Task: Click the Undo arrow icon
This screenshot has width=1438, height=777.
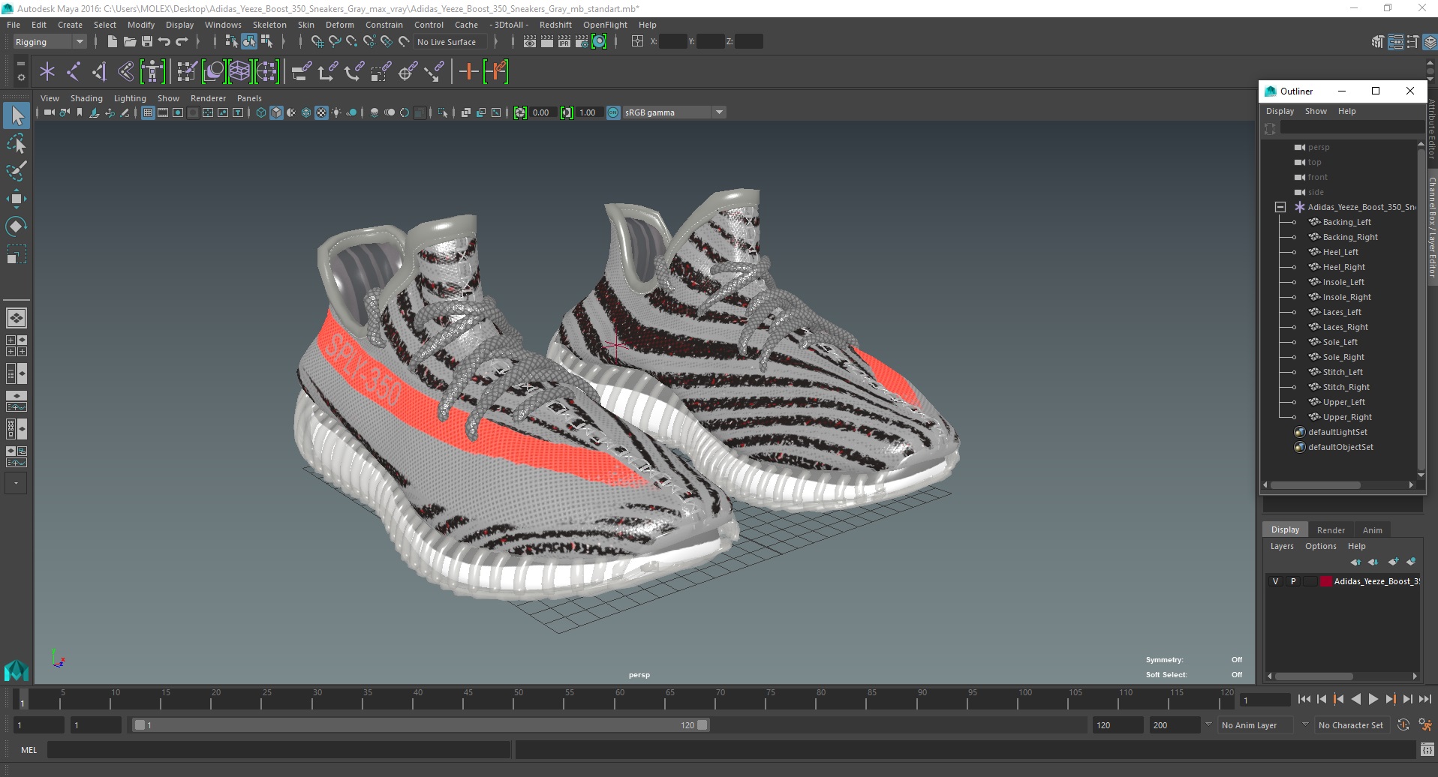Action: (164, 42)
